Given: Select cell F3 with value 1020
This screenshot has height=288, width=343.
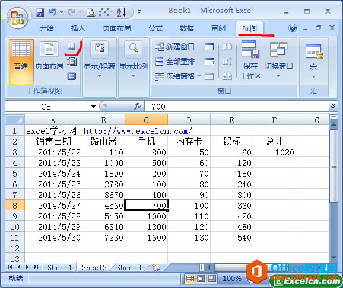Looking at the screenshot, I should (274, 152).
